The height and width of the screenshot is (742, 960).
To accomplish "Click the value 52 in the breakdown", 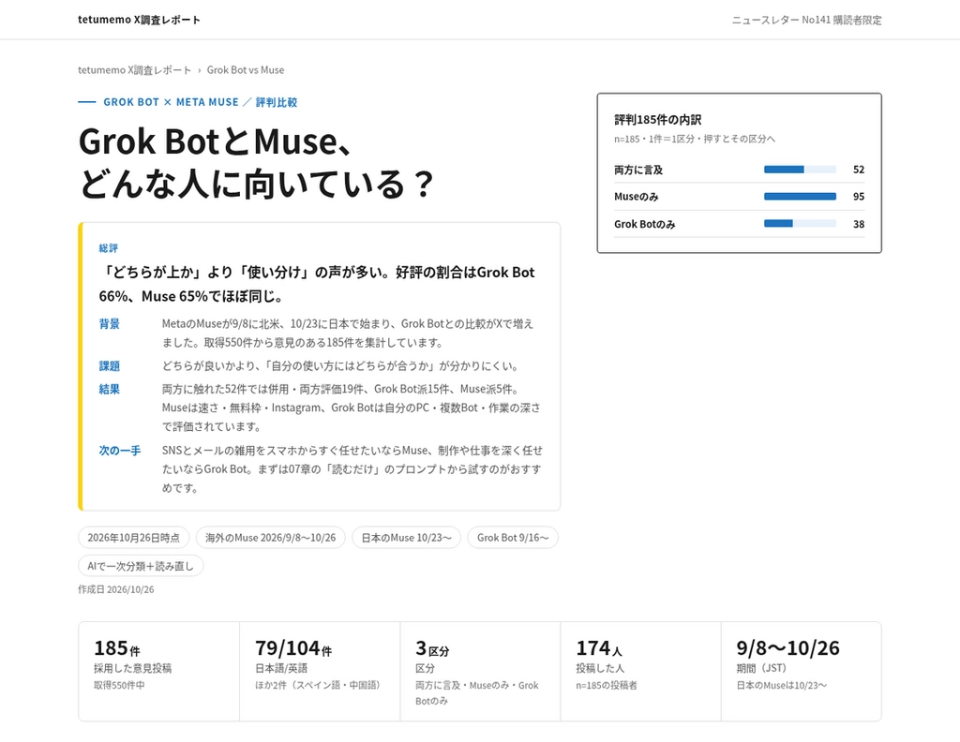I will pos(859,170).
